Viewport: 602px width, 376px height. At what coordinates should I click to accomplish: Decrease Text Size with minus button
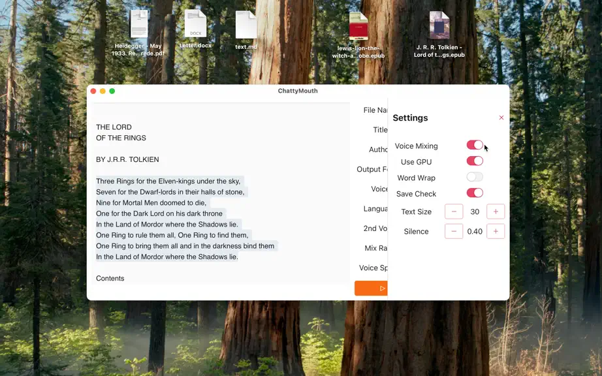(454, 211)
